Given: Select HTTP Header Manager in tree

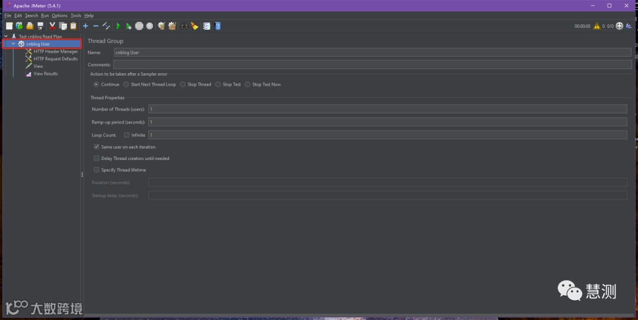Looking at the screenshot, I should [x=56, y=51].
